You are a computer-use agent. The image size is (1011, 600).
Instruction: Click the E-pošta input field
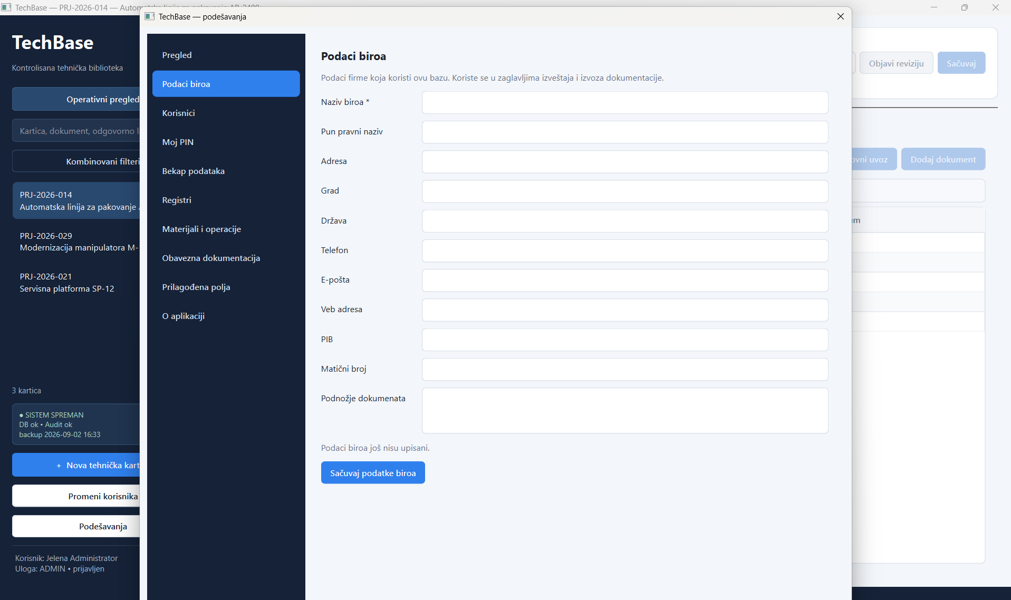[x=625, y=280]
